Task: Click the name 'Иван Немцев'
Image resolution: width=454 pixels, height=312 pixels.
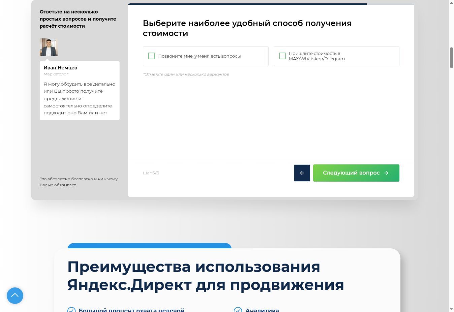Action: [x=60, y=68]
